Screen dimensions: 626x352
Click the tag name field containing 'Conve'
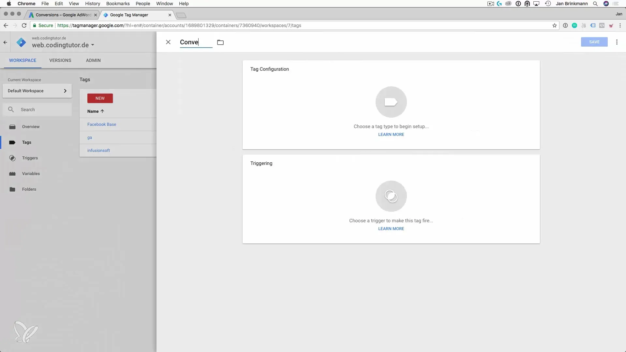point(196,42)
